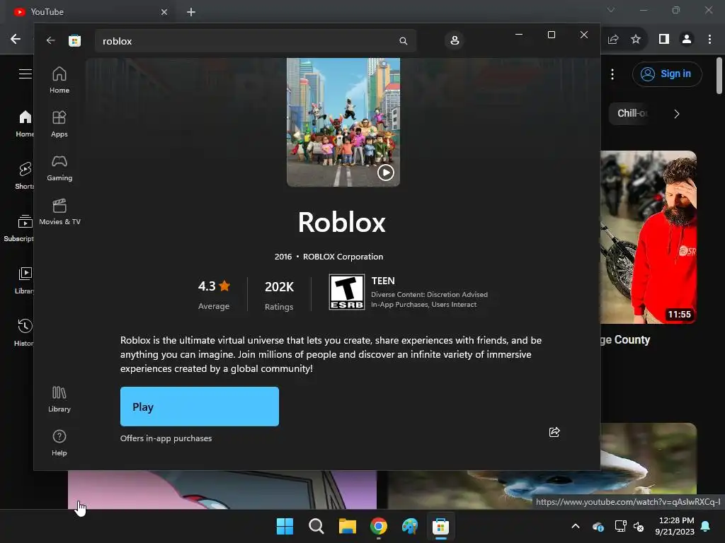Click the search magnifier in Store search box
Image resolution: width=725 pixels, height=543 pixels.
click(x=403, y=41)
